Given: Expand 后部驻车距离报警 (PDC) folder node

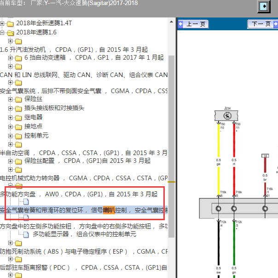Looking at the screenshot, I should (10, 259).
